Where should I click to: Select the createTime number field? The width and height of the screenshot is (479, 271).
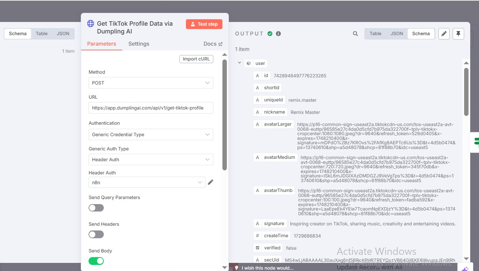pyautogui.click(x=272, y=236)
